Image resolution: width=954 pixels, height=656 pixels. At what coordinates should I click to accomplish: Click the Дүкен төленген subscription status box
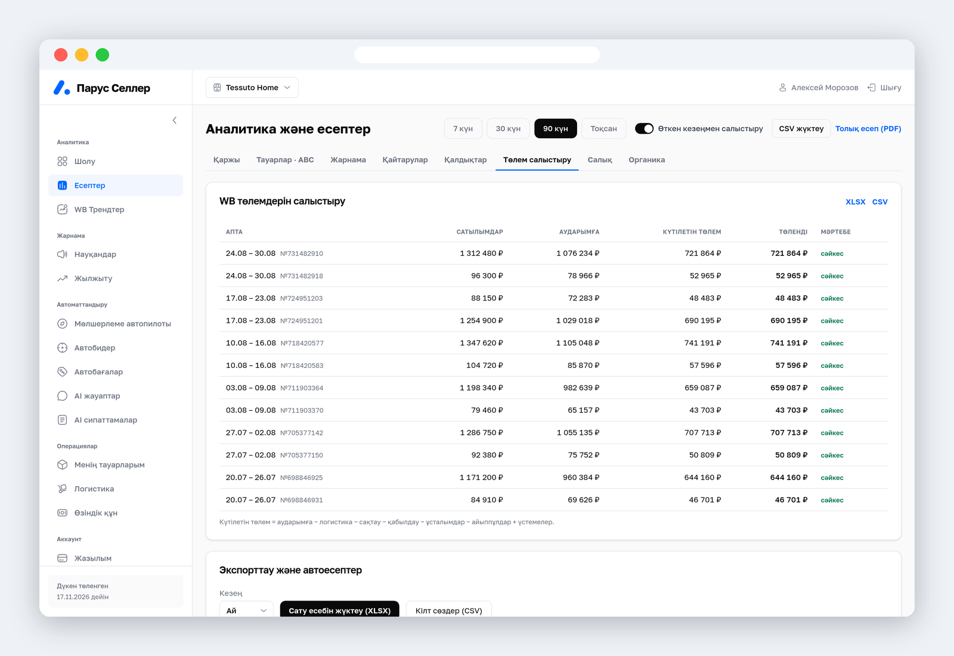[116, 592]
